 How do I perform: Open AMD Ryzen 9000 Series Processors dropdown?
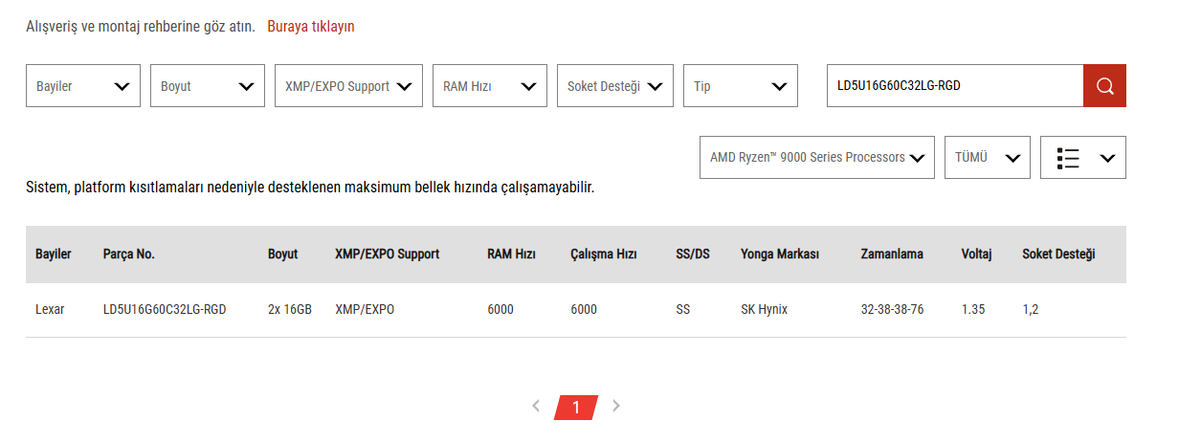(x=817, y=158)
